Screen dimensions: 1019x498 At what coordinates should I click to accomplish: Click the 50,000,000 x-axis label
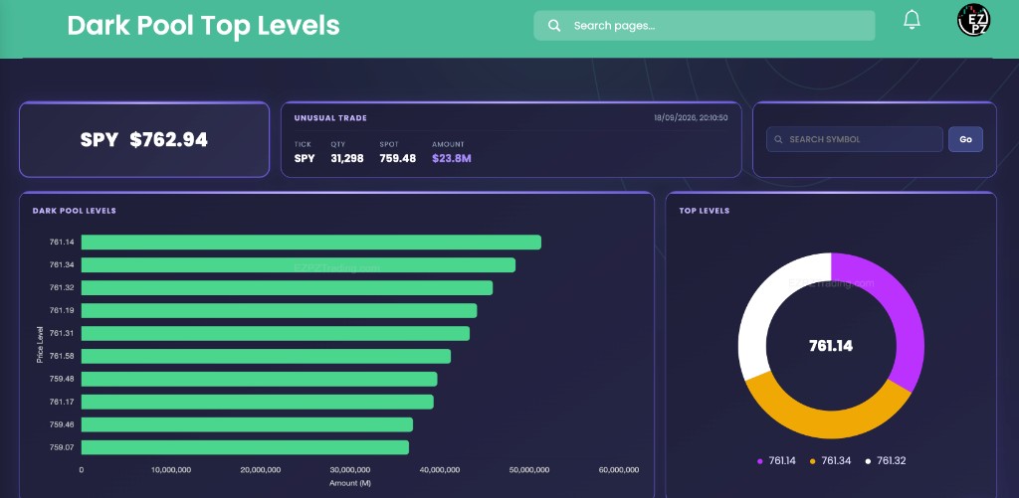point(528,470)
